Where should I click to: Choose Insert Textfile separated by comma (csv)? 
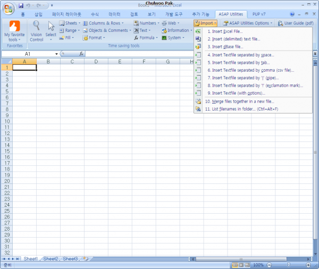[253, 70]
